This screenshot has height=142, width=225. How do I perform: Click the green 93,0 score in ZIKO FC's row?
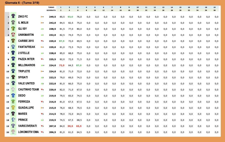(70, 17)
